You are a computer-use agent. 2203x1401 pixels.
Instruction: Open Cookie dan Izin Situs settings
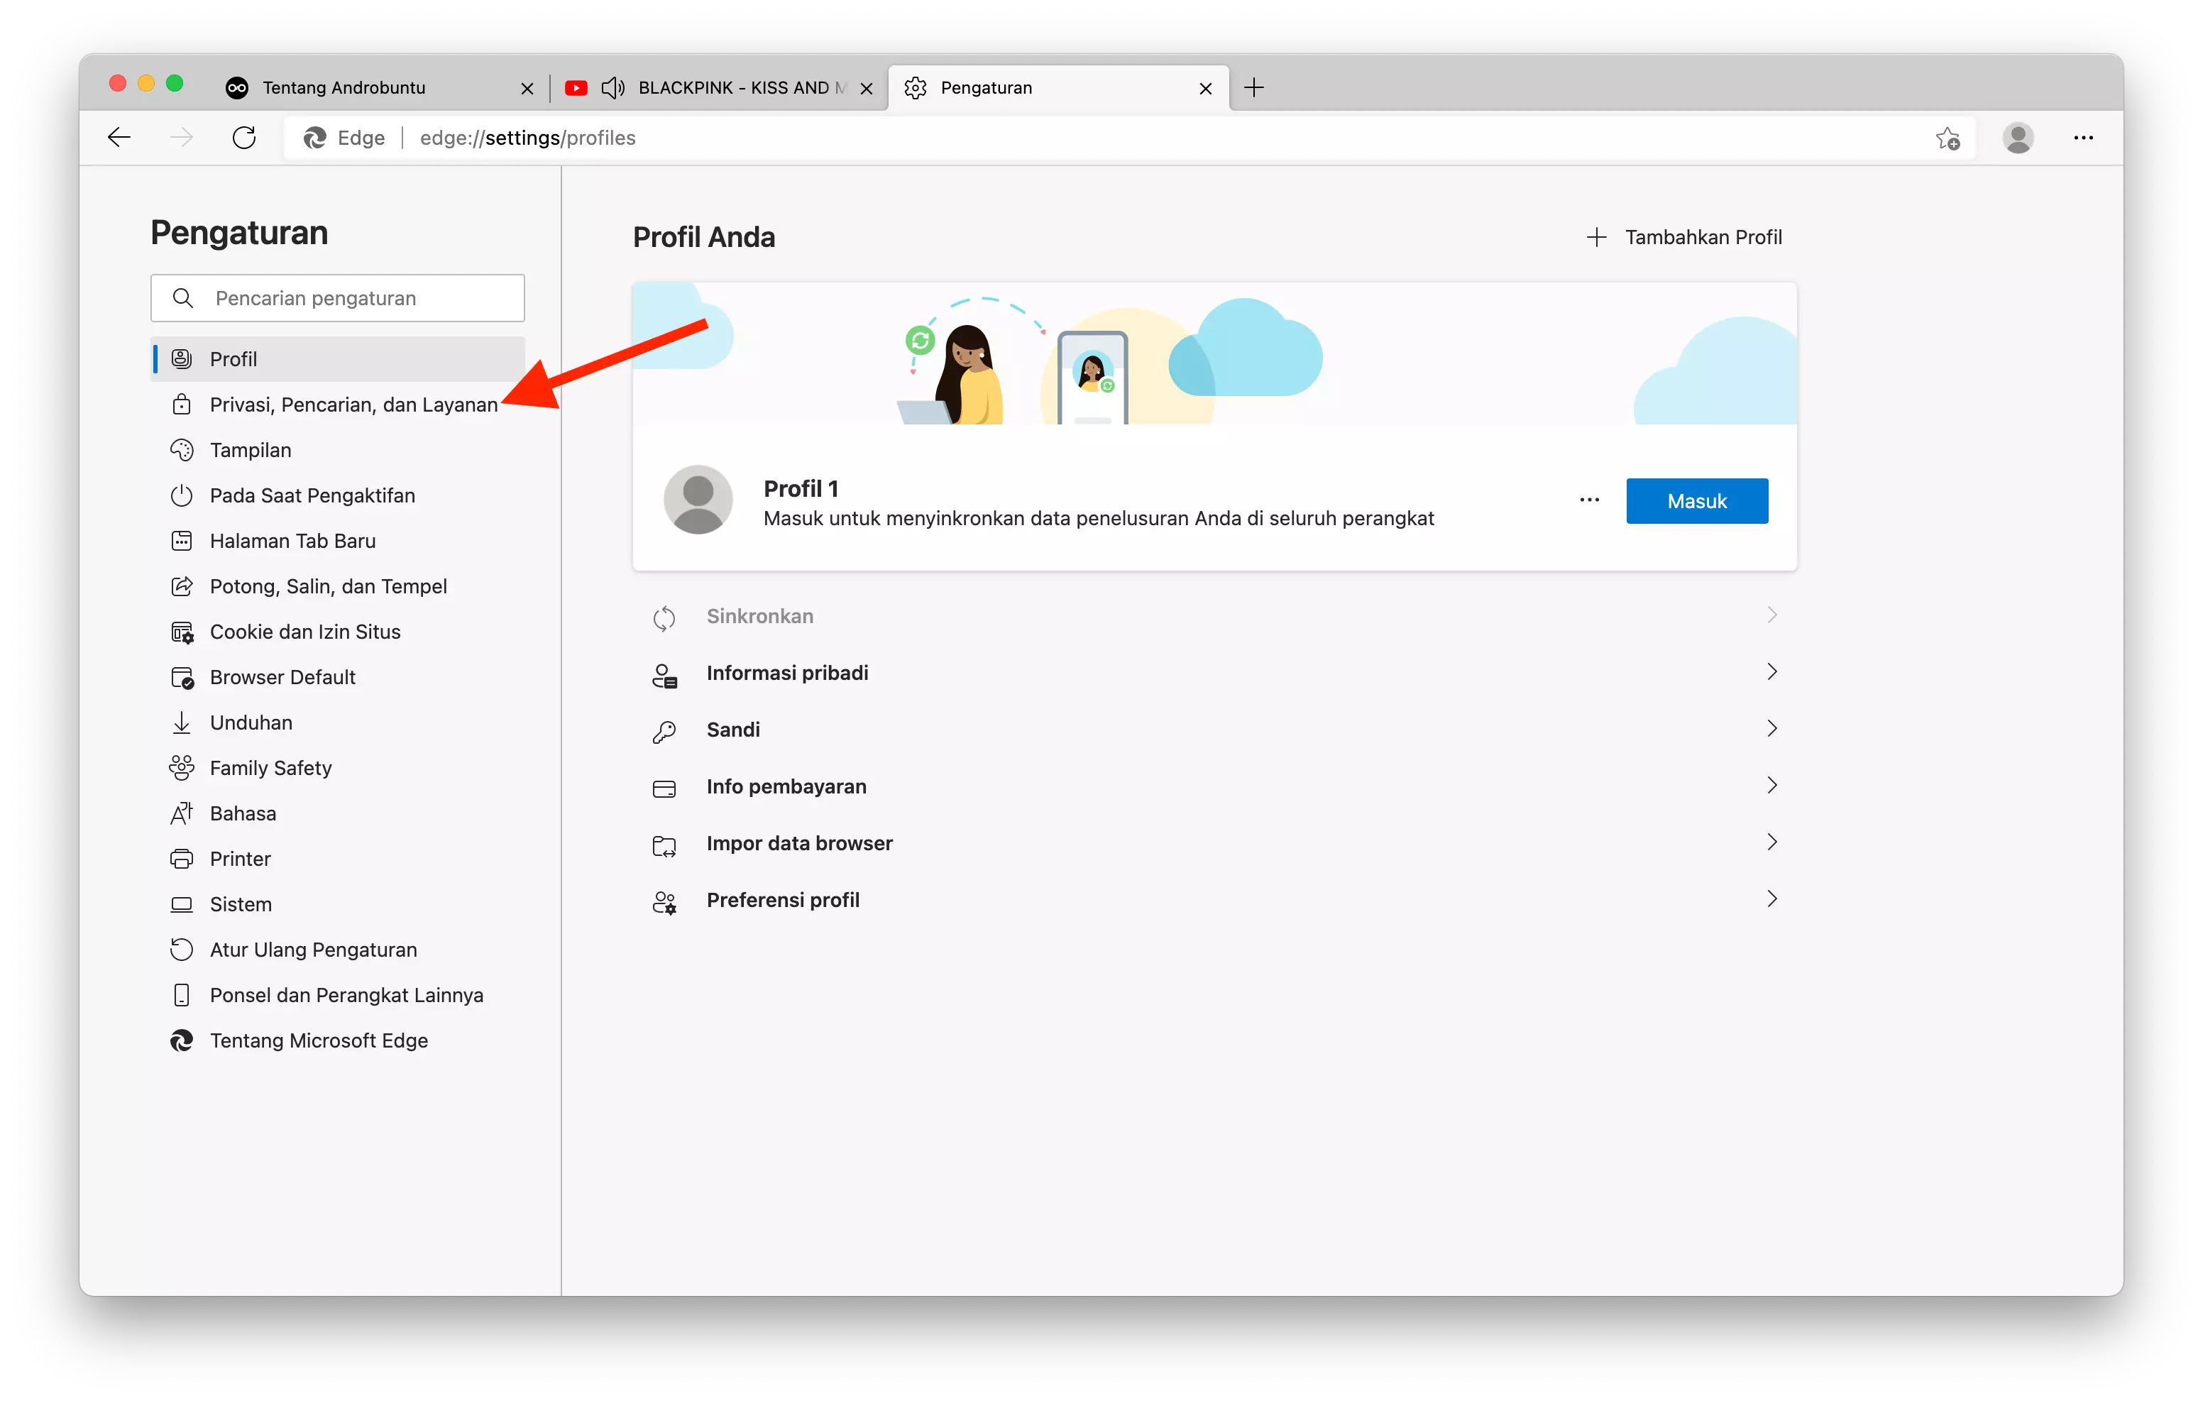(x=304, y=632)
